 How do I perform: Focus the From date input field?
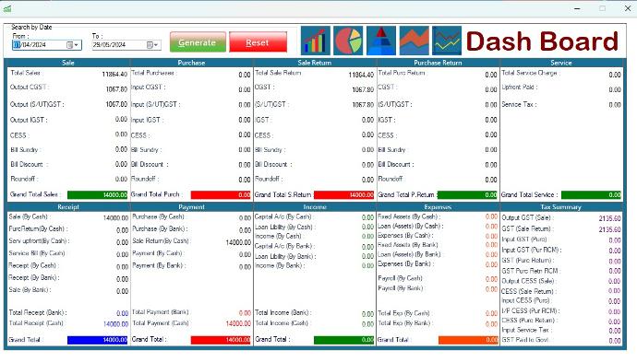39,44
